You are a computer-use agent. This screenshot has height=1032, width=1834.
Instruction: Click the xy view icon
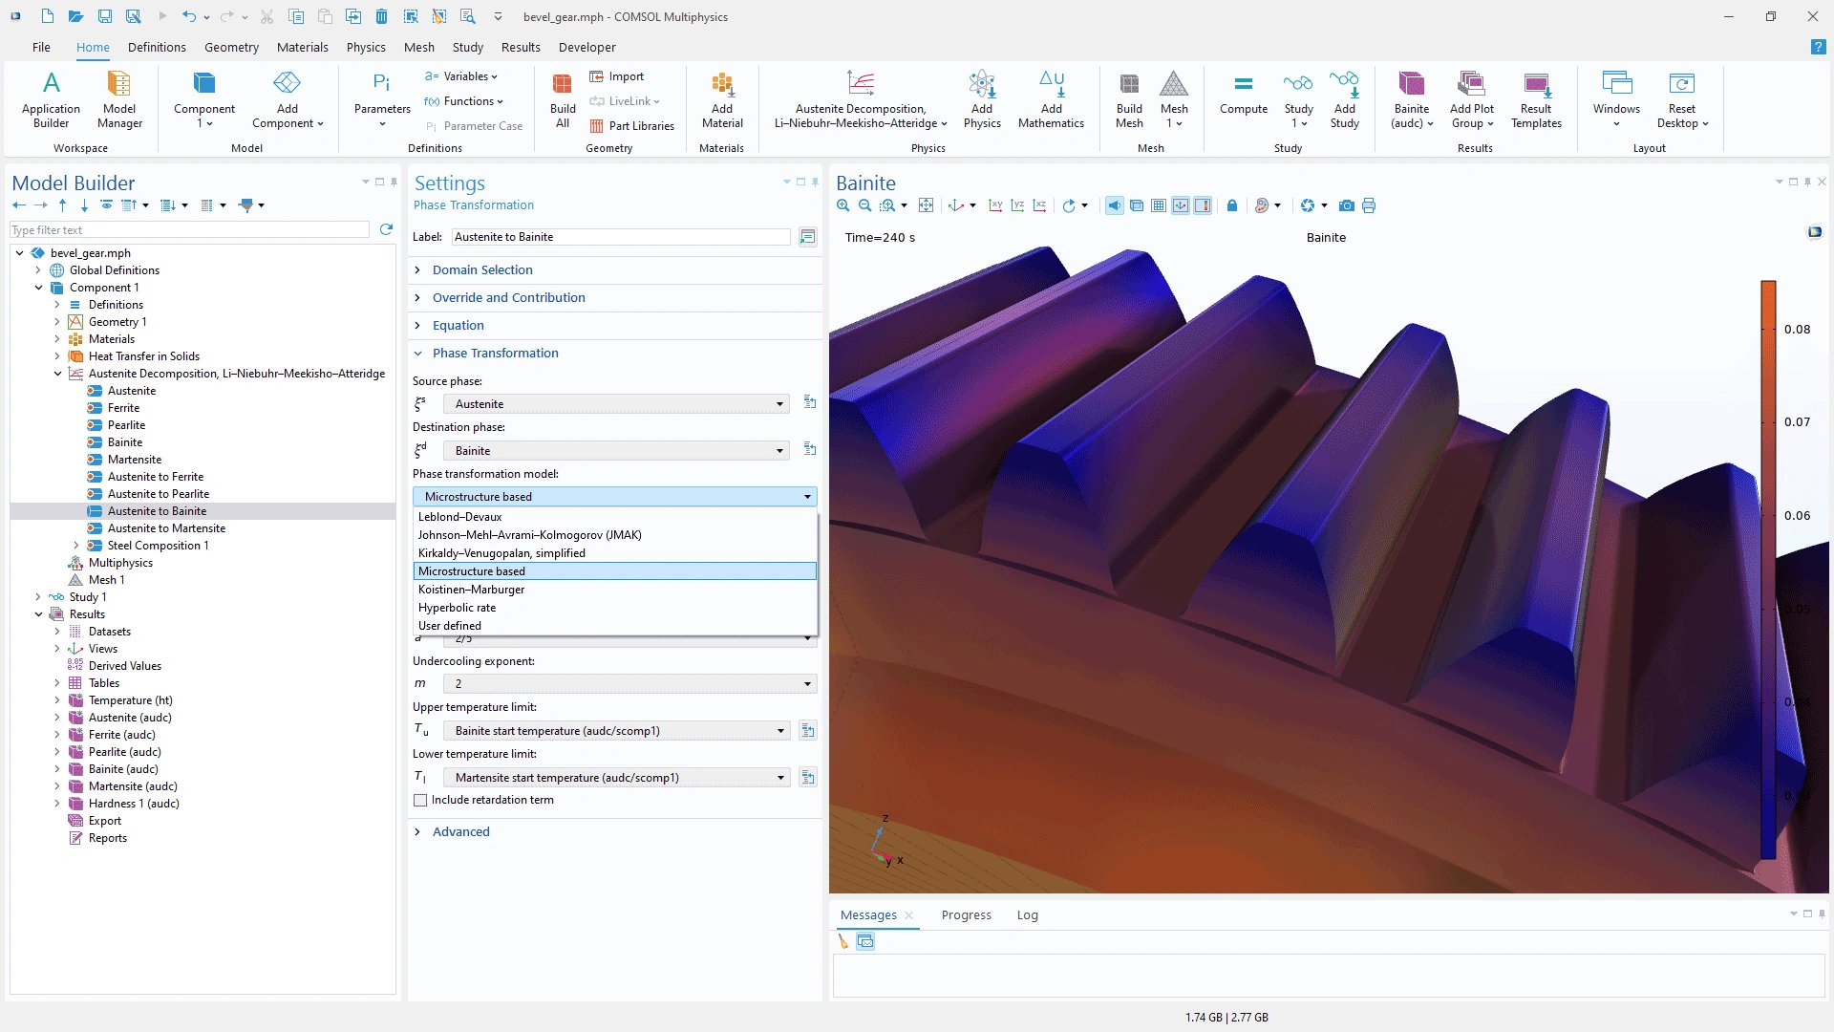[x=995, y=205]
